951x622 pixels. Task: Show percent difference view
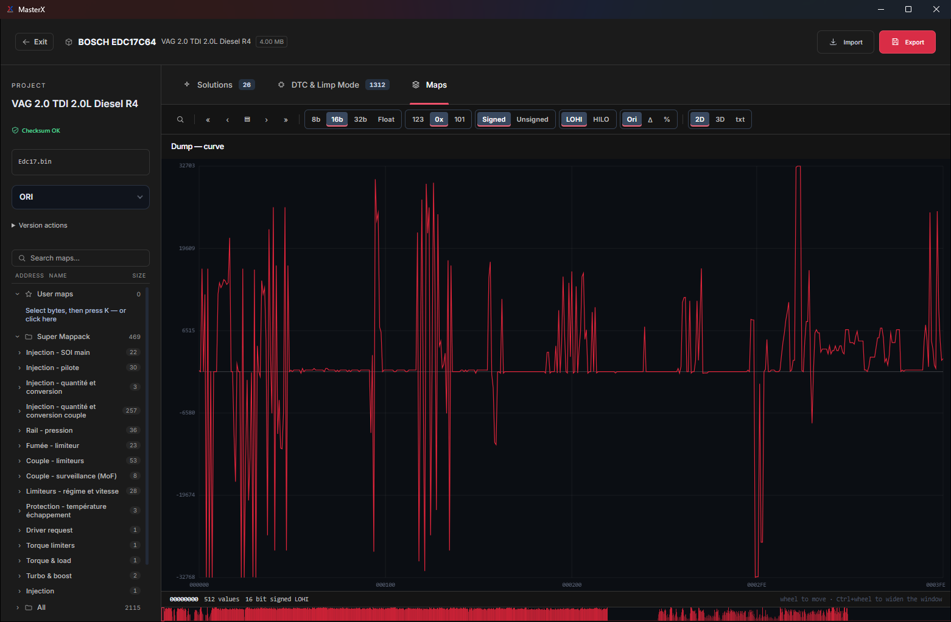667,119
